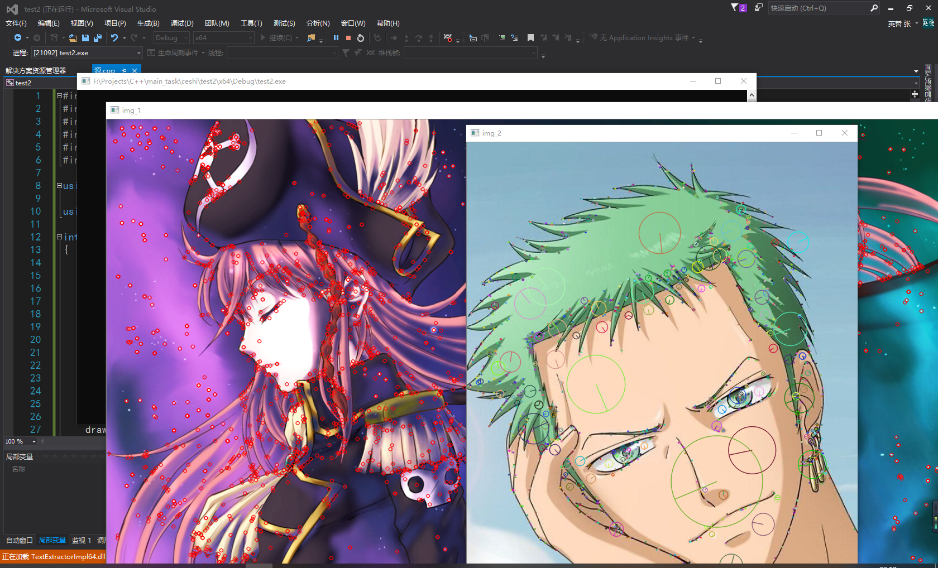This screenshot has width=938, height=568.
Task: Click the feedback icon beside Quick Launch
Action: tap(758, 8)
